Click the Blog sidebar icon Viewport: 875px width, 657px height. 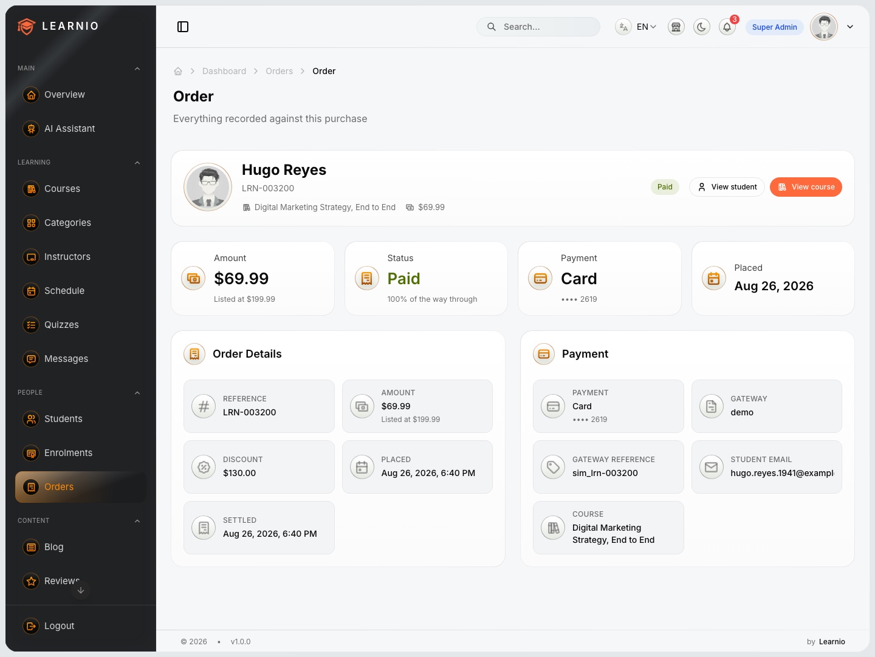point(31,547)
